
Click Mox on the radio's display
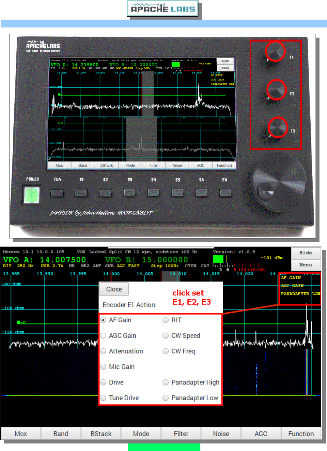click(x=59, y=165)
